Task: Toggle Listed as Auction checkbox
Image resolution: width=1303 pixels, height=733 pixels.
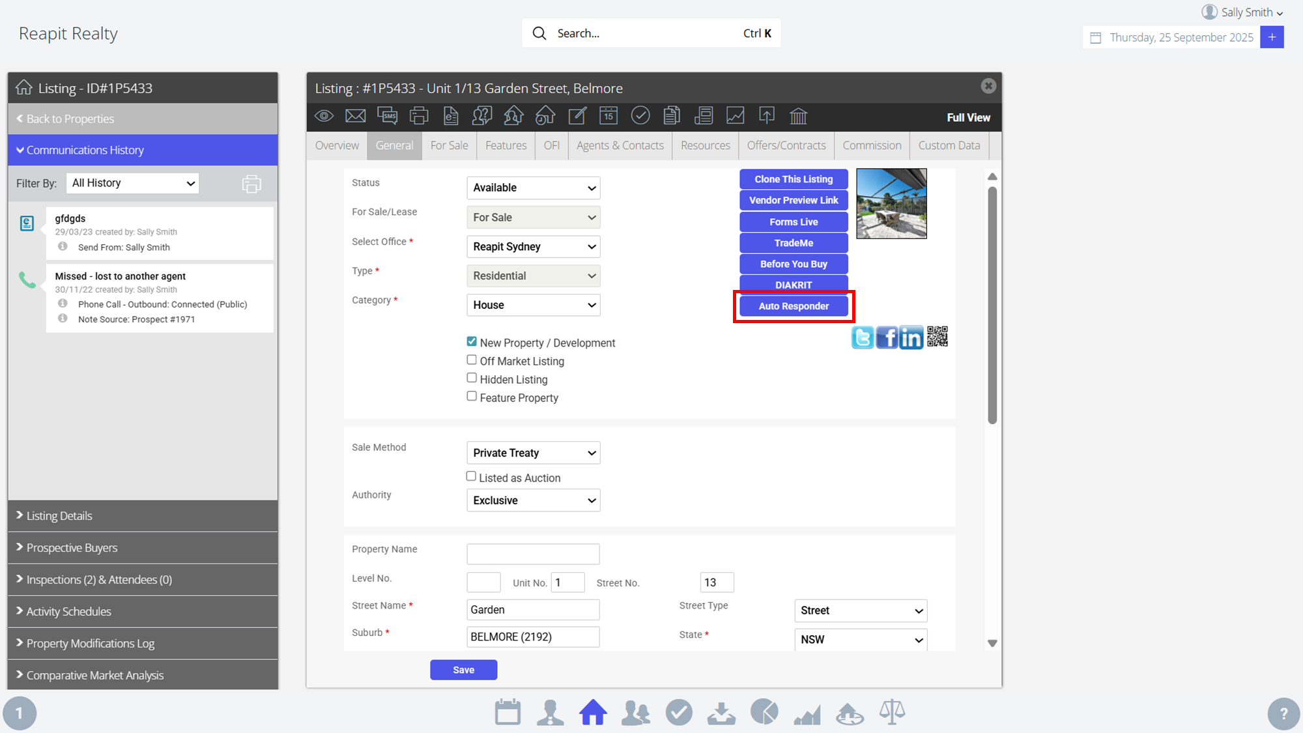Action: pyautogui.click(x=471, y=476)
